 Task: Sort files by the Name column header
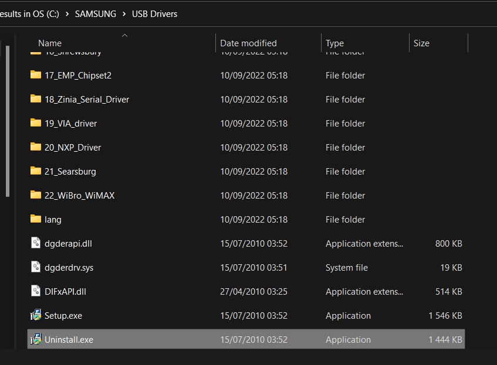click(50, 43)
